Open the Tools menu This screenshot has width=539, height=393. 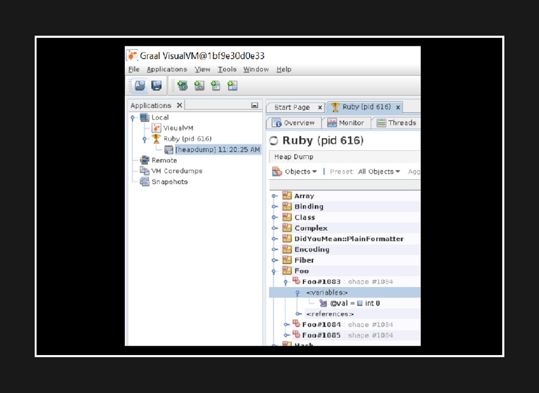[x=227, y=69]
